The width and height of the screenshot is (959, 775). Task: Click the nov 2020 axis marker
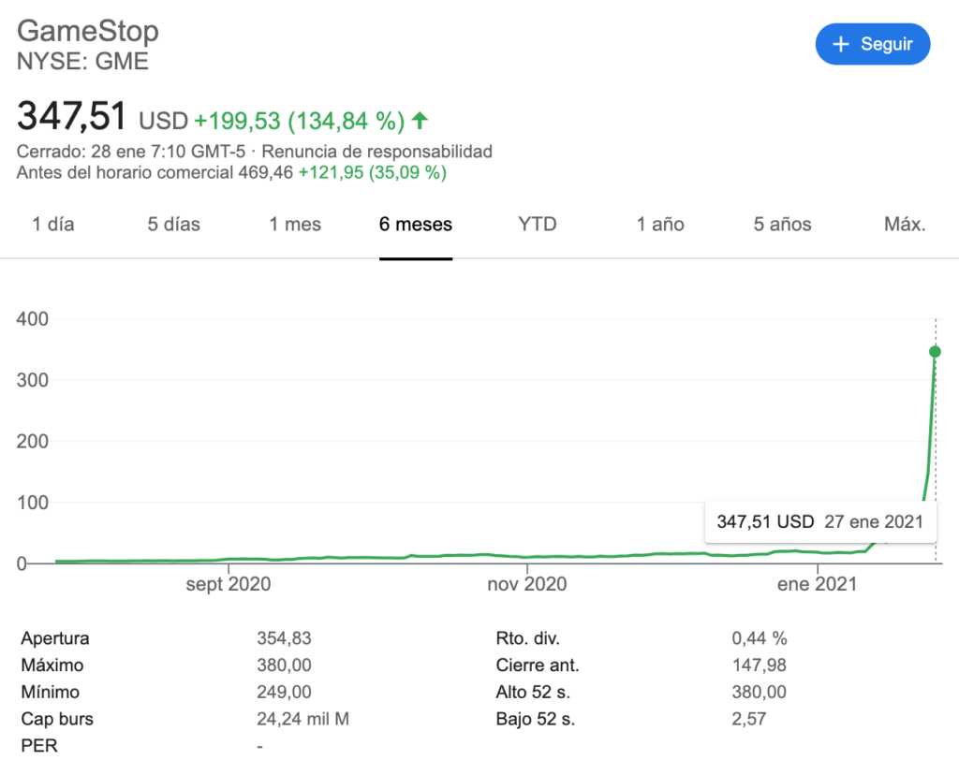click(x=526, y=584)
